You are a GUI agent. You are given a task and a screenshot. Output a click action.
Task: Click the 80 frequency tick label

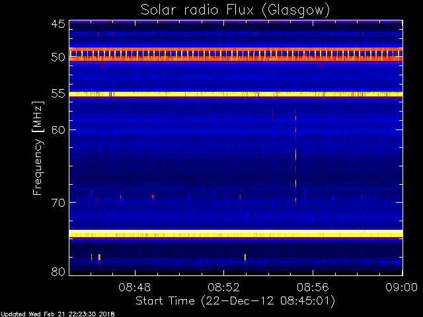58,271
